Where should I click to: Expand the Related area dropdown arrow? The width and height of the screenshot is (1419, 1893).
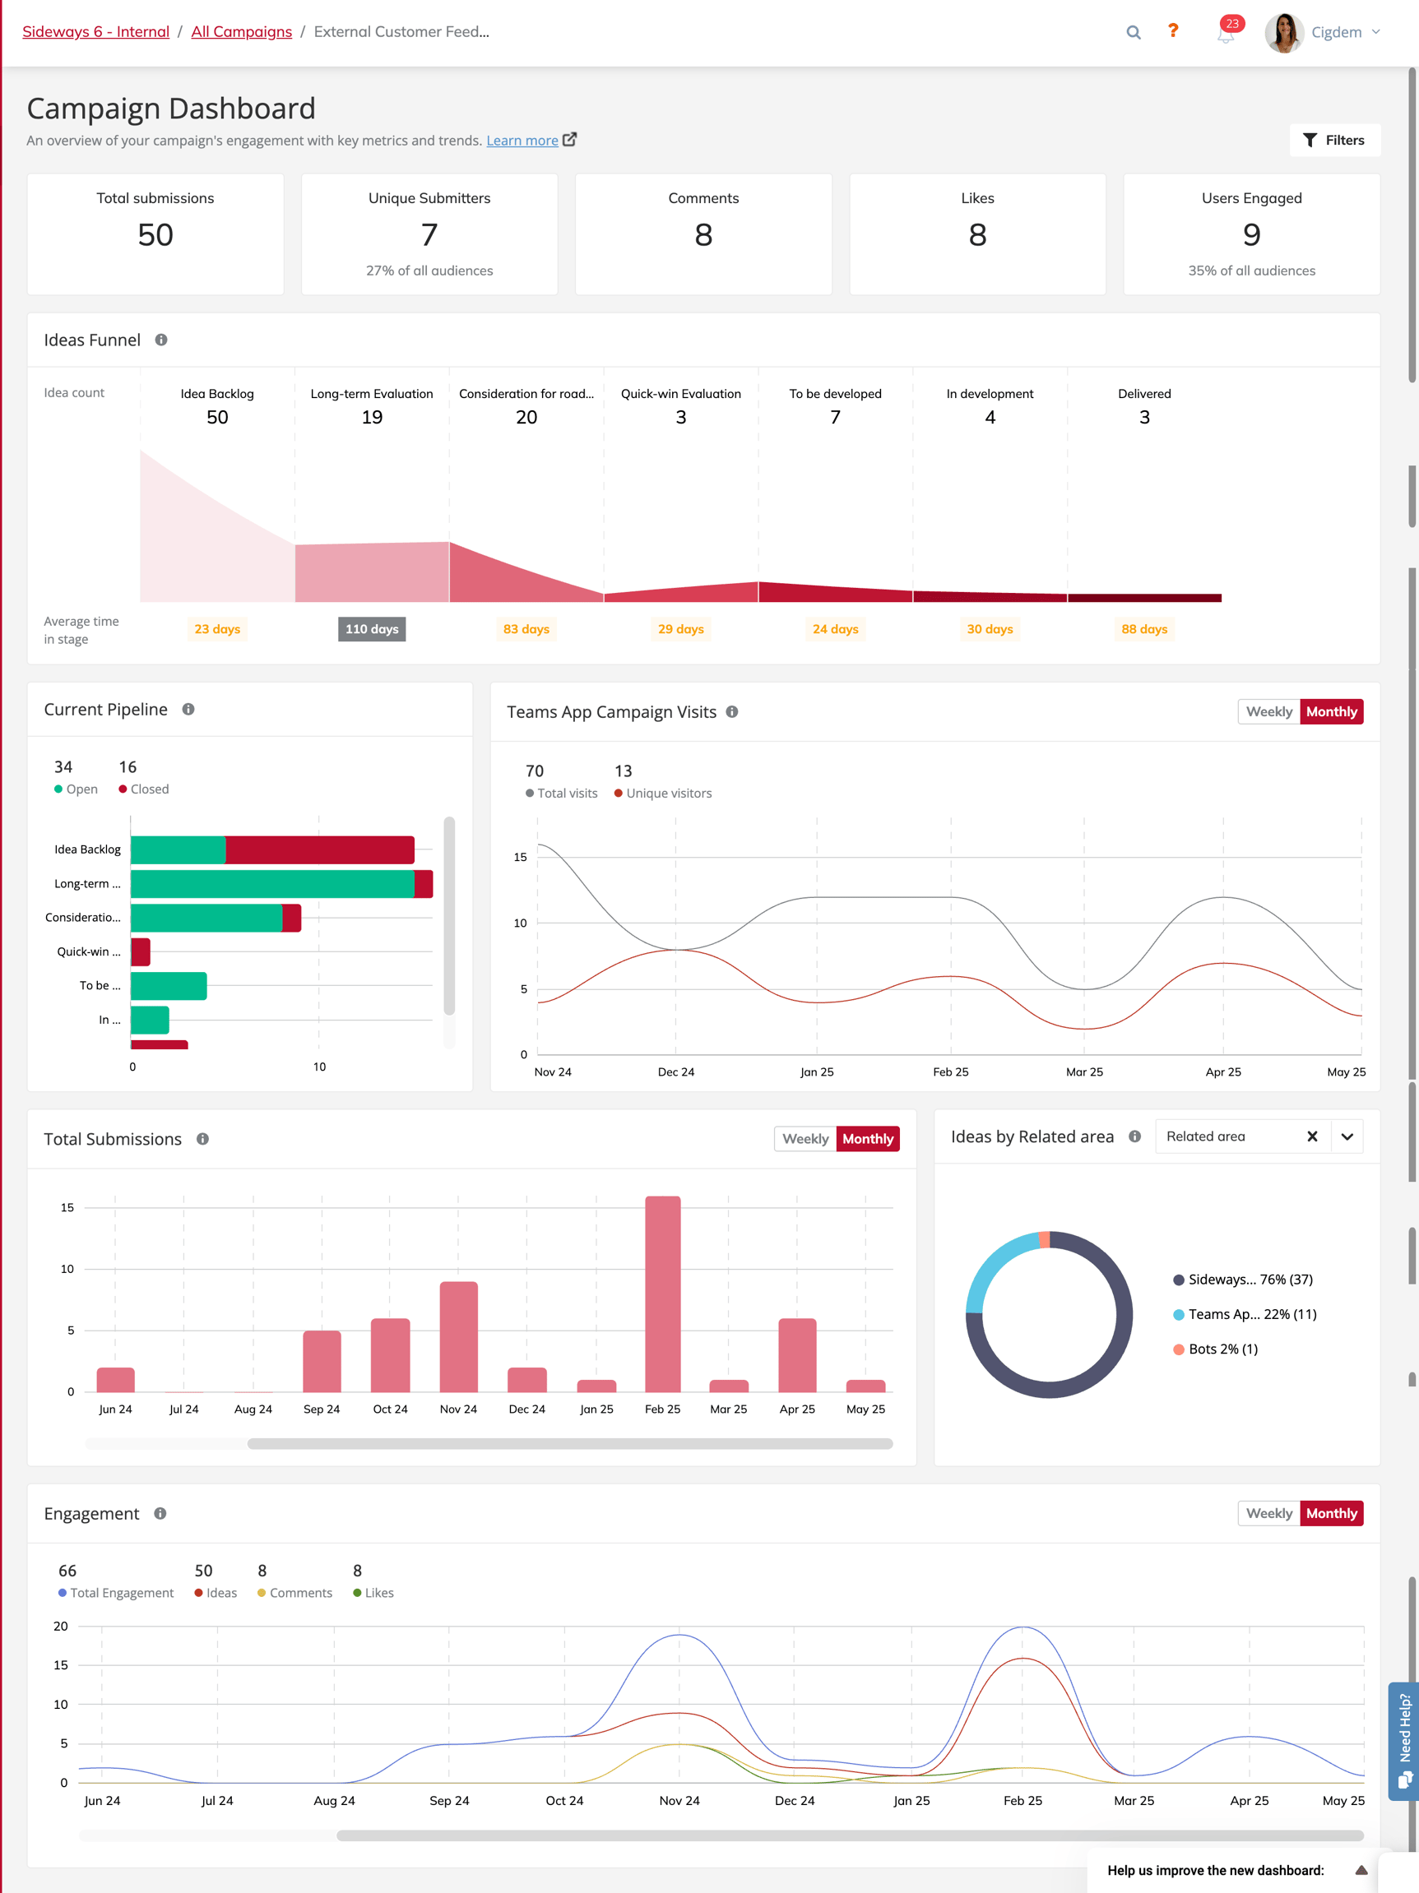tap(1347, 1136)
